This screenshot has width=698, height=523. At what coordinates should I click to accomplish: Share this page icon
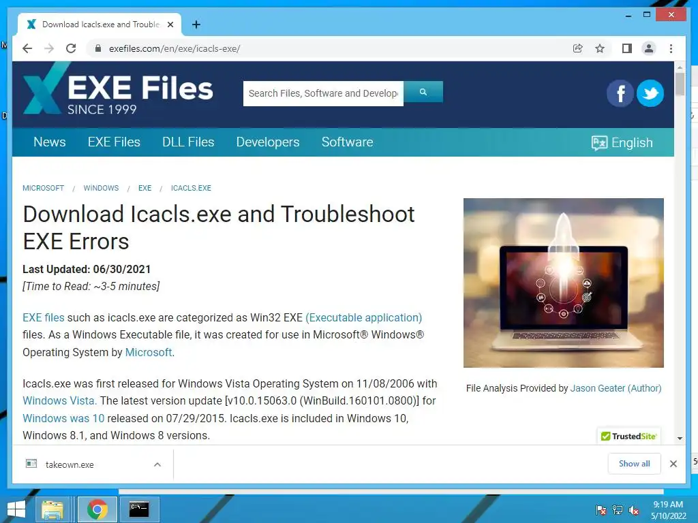tap(578, 48)
